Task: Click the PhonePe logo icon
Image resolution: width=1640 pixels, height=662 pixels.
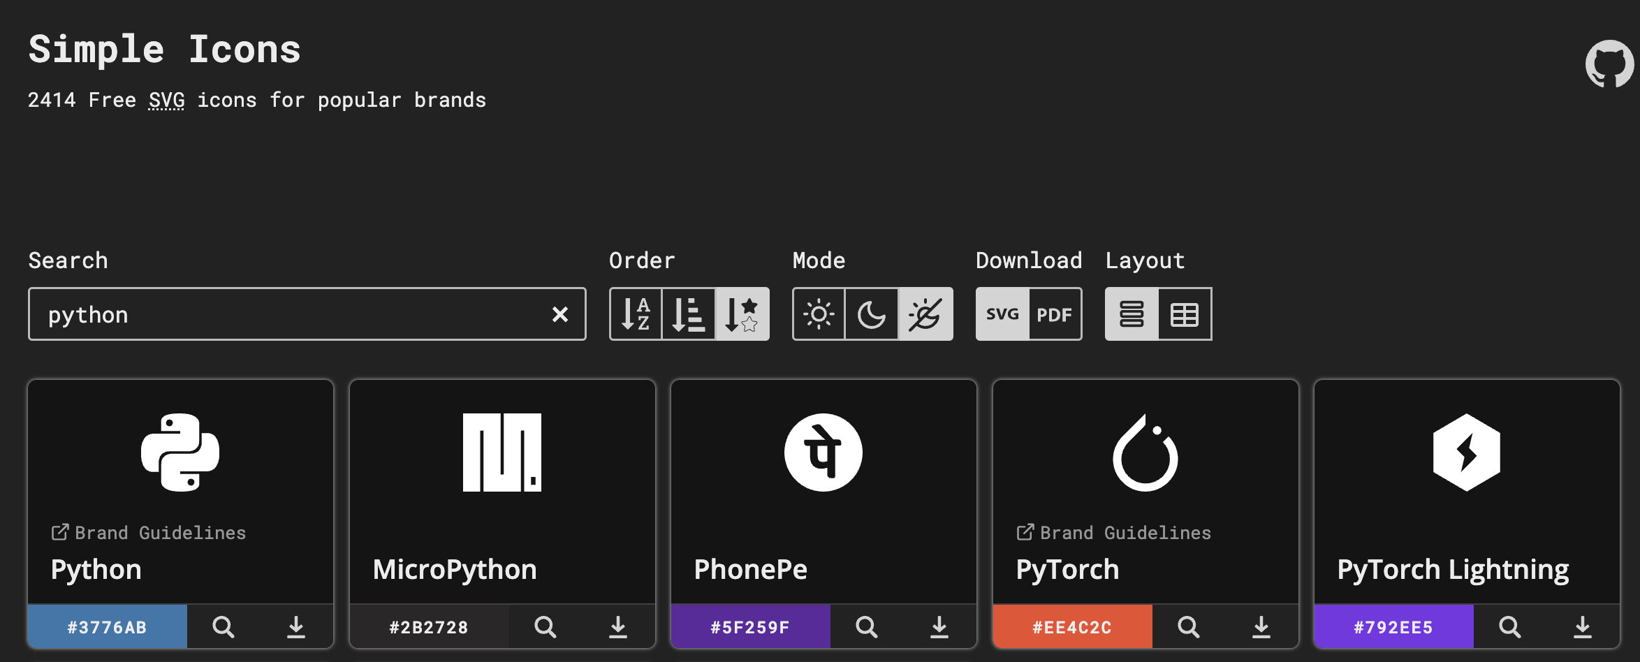Action: point(823,453)
